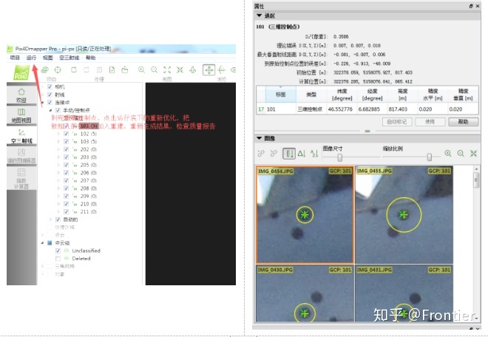Collapse the 选区 section triangle
Image resolution: width=488 pixels, height=337 pixels.
point(260,16)
